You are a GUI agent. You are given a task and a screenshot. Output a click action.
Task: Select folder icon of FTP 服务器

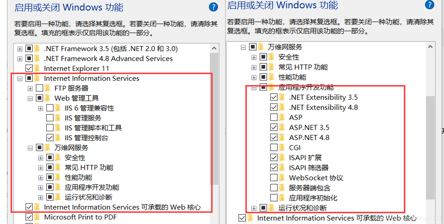pos(48,88)
